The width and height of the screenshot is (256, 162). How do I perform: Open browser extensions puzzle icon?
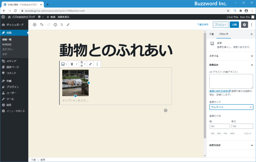(241, 11)
